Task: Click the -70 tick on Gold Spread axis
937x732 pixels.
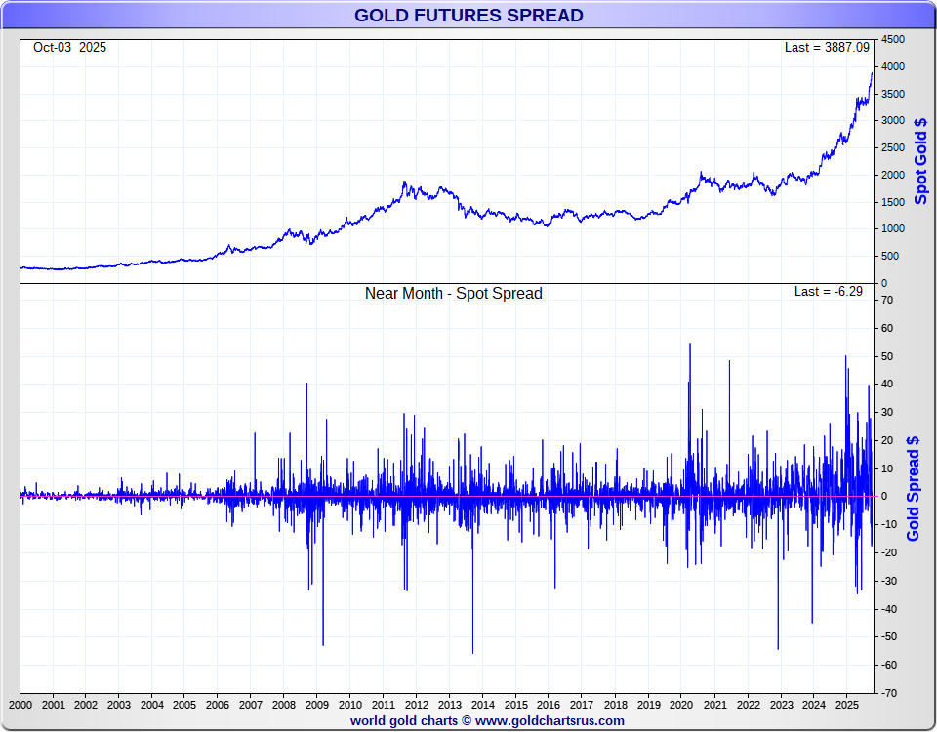Action: (890, 693)
